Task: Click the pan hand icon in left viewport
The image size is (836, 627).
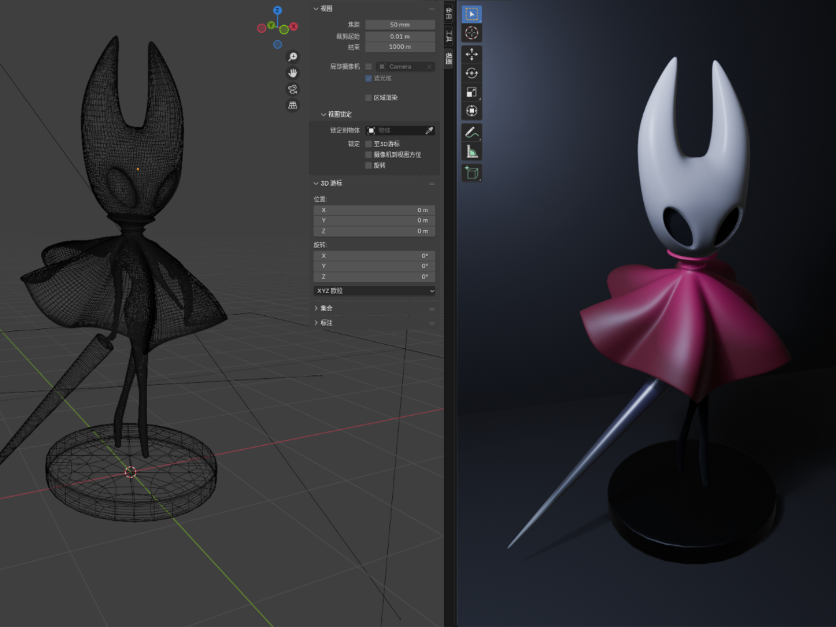Action: point(292,73)
